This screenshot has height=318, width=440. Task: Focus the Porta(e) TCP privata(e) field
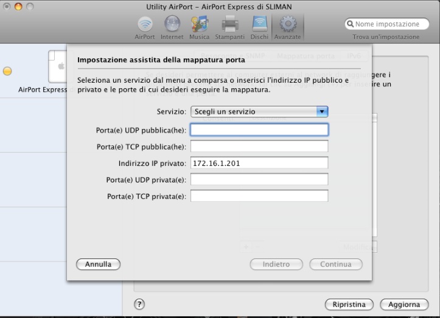tap(259, 196)
